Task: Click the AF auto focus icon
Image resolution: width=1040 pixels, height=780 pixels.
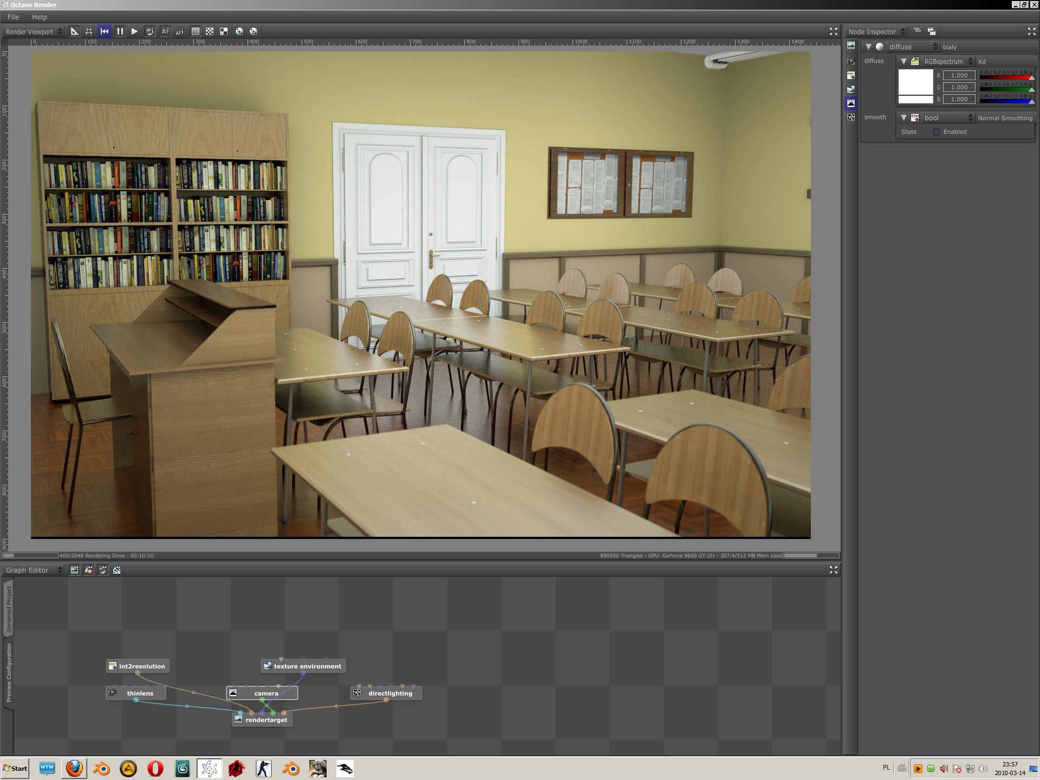Action: [165, 31]
